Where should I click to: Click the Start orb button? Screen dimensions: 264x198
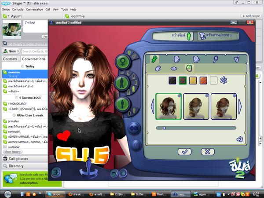[x=7, y=194]
